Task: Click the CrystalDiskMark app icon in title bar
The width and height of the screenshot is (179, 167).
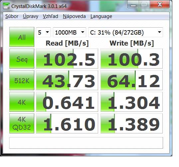Action: [x=6, y=6]
